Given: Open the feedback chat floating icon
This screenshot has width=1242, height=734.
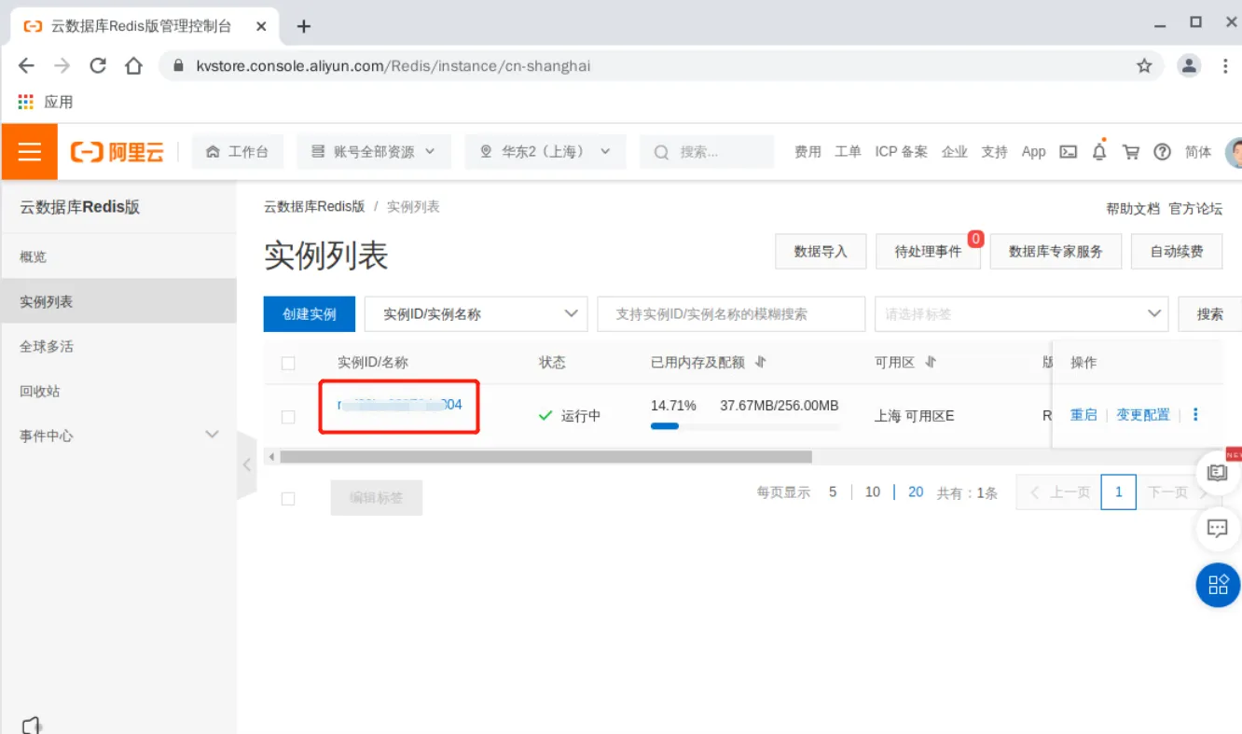Looking at the screenshot, I should point(1218,529).
